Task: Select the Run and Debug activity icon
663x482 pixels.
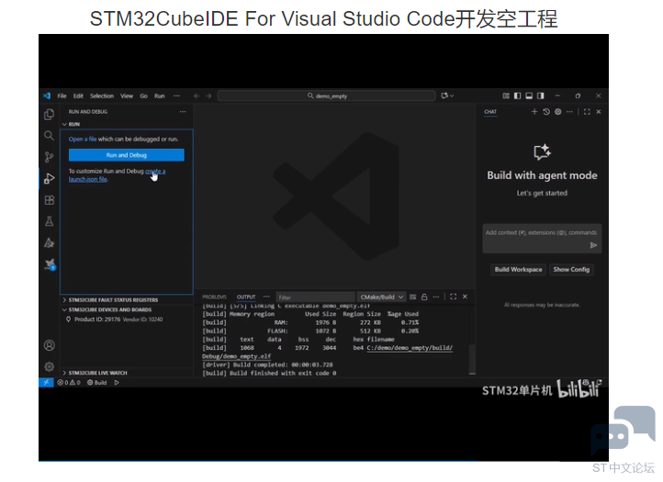Action: (49, 178)
